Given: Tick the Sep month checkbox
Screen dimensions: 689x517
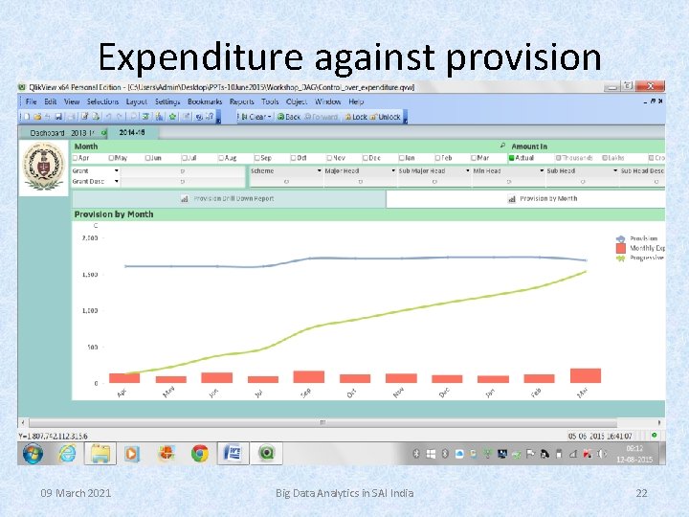Looking at the screenshot, I should point(257,158).
